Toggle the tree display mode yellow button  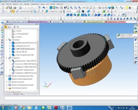pyautogui.click(x=6, y=27)
